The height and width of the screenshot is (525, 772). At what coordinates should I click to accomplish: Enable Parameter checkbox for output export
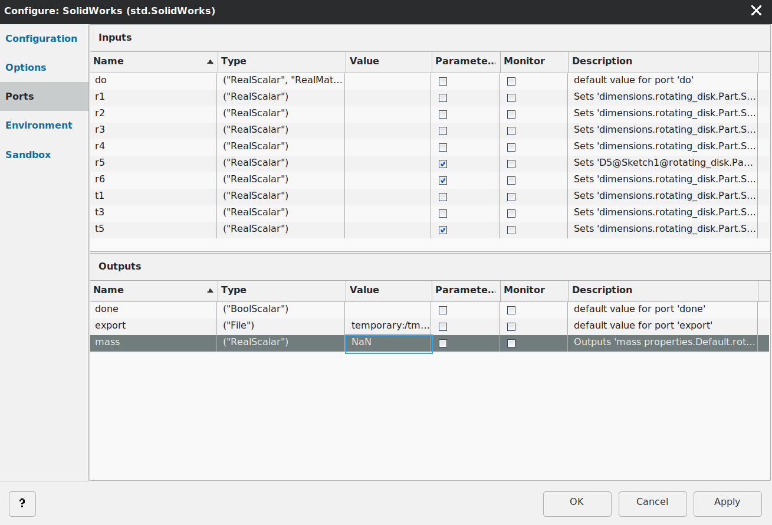pos(443,327)
